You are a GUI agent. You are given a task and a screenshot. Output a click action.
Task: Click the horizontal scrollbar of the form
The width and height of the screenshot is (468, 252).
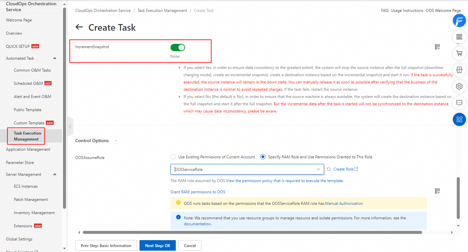[x=252, y=232]
